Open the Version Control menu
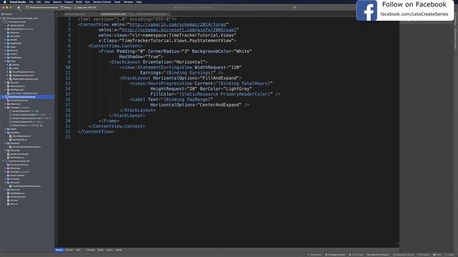Image resolution: width=458 pixels, height=257 pixels. (102, 1)
